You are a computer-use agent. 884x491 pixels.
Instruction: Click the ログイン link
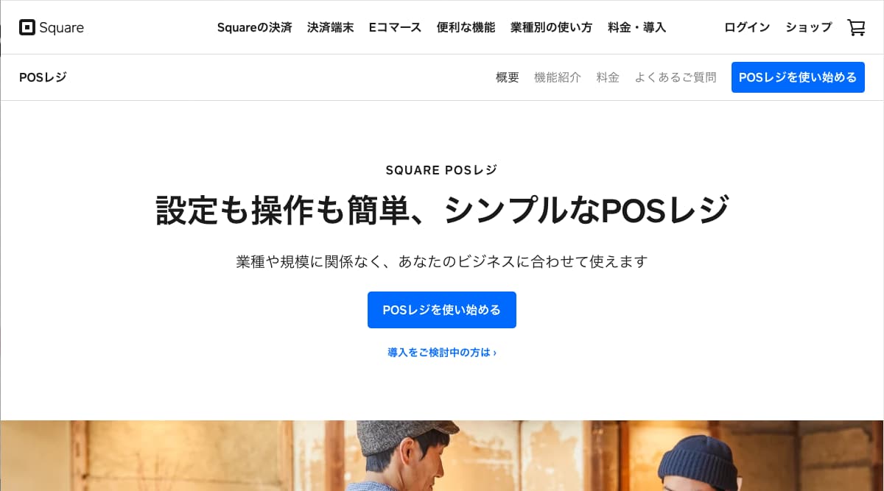(747, 28)
